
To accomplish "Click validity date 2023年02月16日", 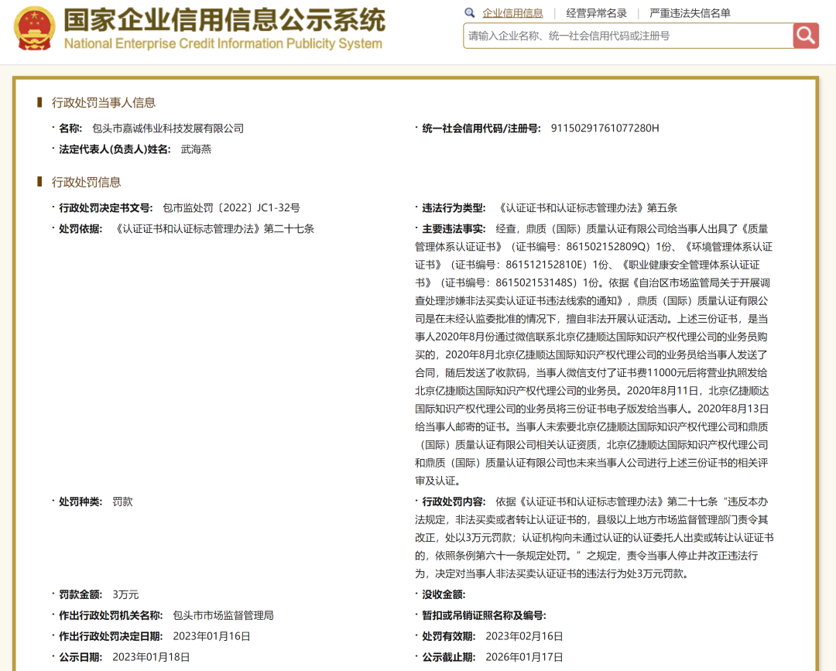I will coord(524,636).
